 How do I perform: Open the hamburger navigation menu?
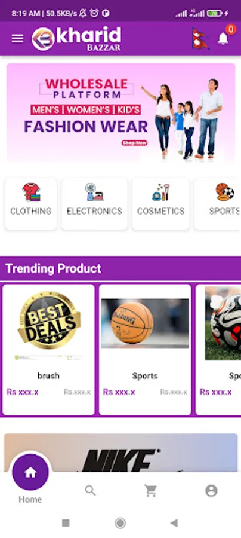17,38
